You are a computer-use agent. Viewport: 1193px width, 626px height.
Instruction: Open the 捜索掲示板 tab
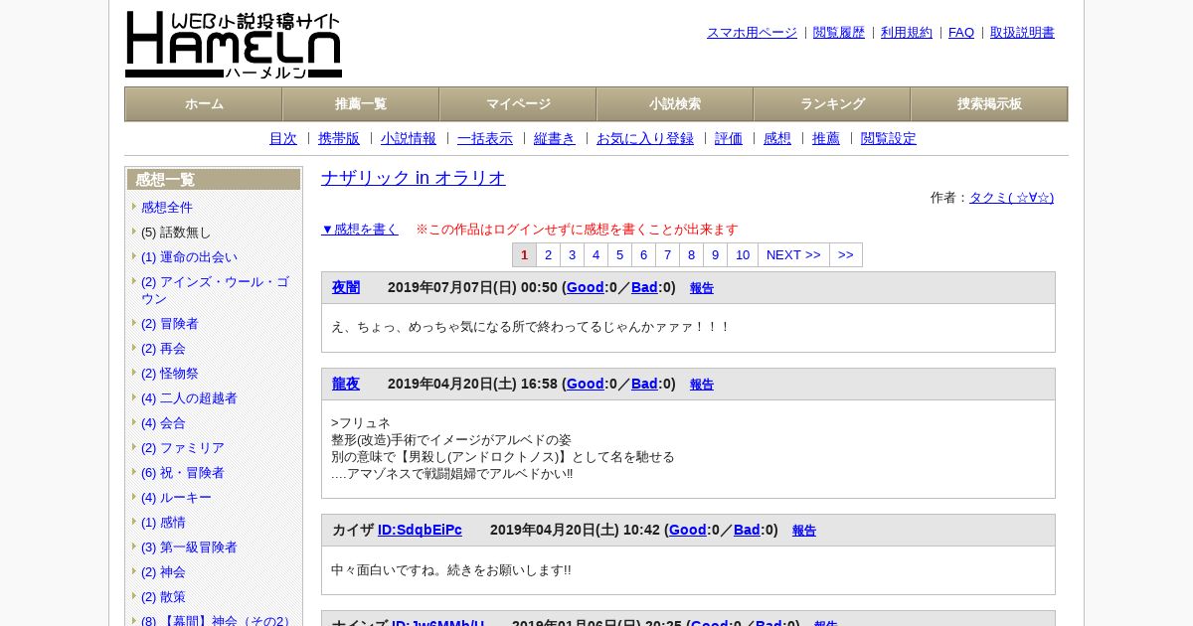[x=989, y=104]
